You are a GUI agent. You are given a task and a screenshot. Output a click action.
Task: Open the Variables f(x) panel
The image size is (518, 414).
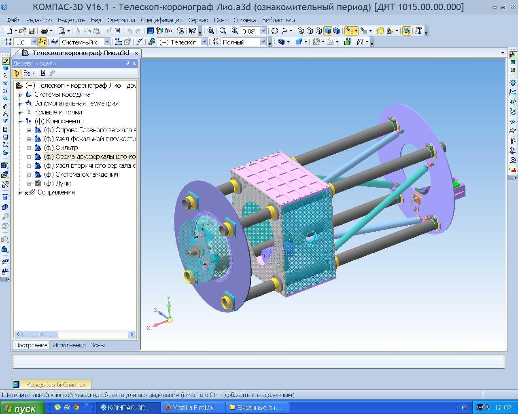point(168,31)
